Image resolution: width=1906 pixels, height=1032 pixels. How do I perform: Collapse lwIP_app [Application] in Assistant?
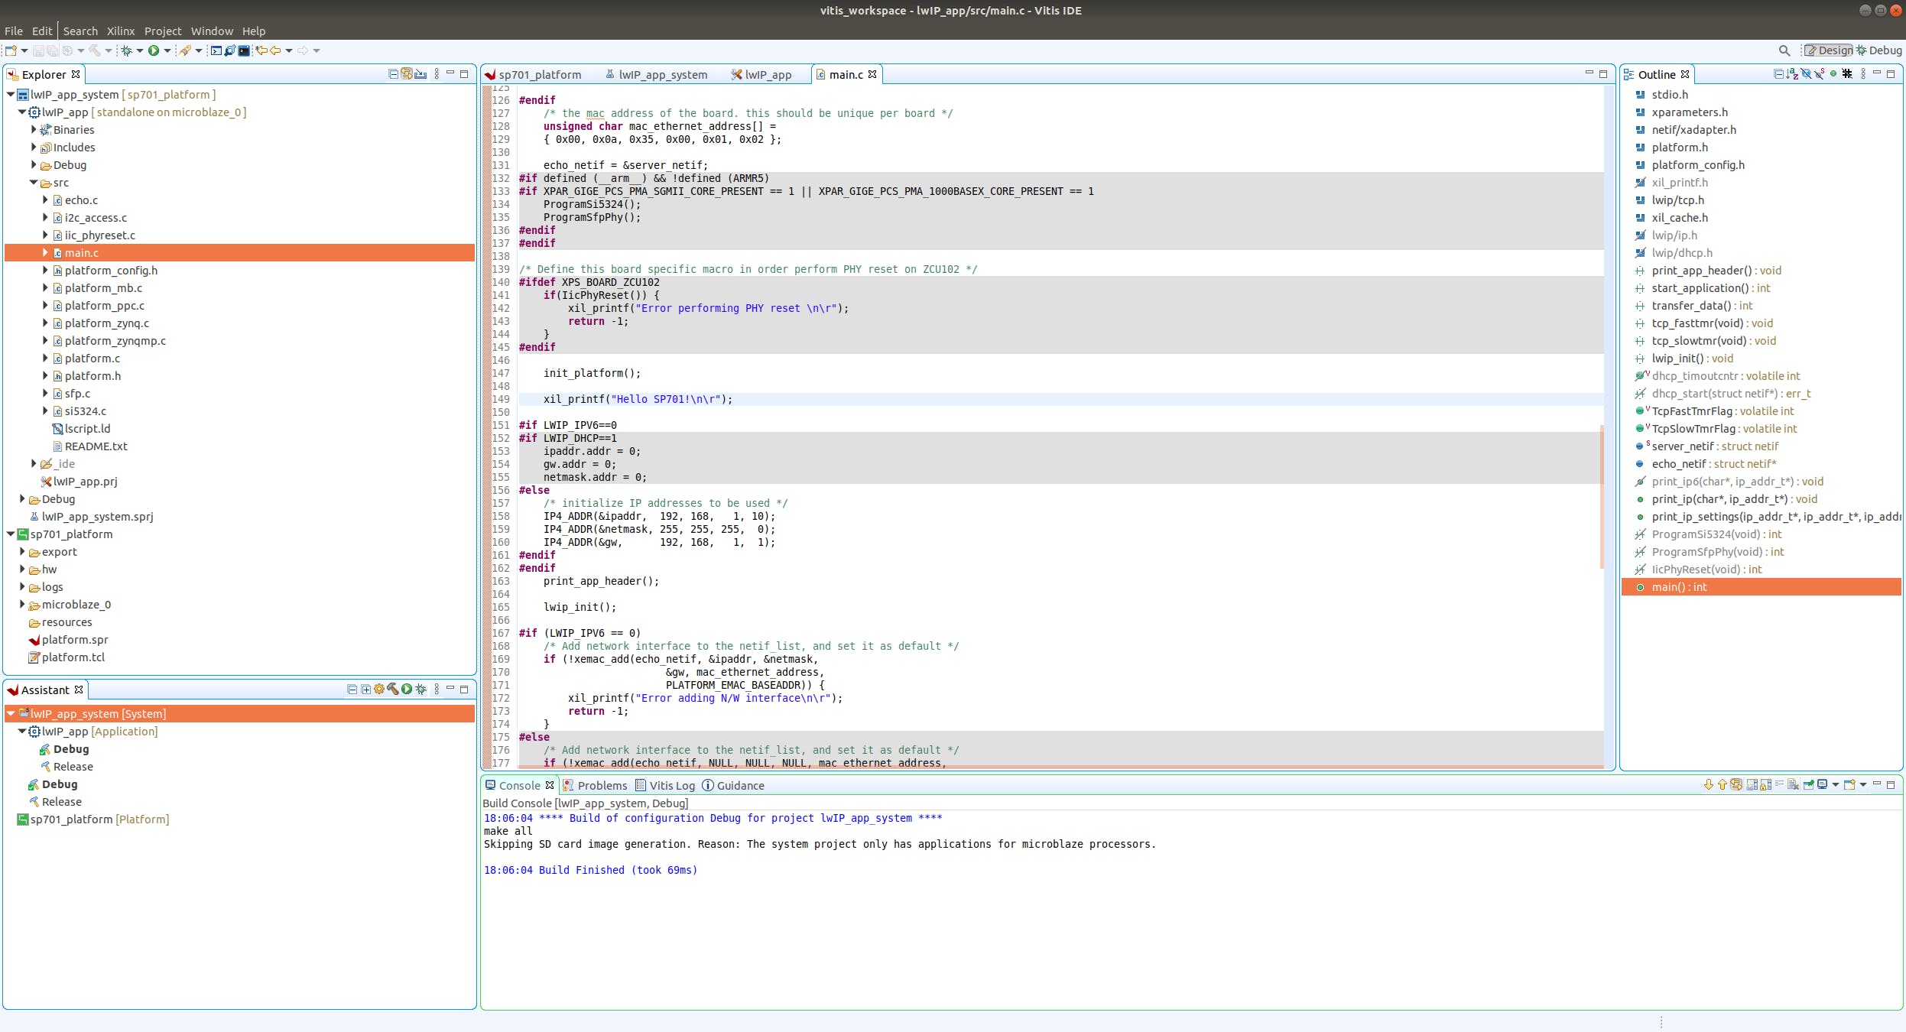tap(21, 732)
